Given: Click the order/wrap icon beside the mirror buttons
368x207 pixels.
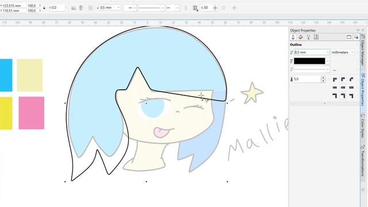Looking at the screenshot, I should click(90, 7).
